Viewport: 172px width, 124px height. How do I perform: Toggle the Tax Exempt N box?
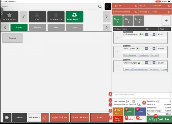[128, 102]
